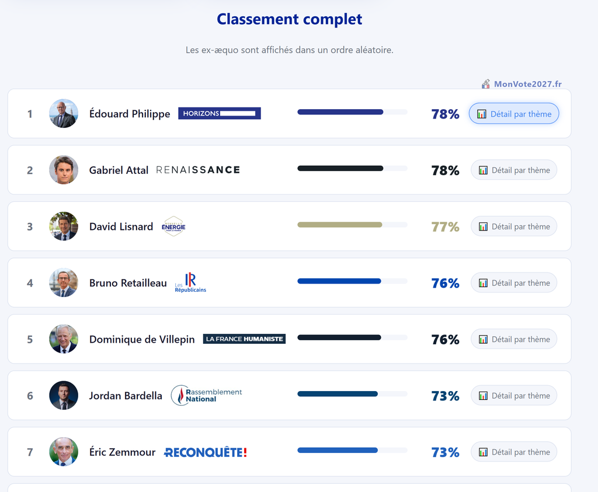Click Jordan Bardella's avatar picture
Viewport: 598px width, 492px height.
click(64, 395)
